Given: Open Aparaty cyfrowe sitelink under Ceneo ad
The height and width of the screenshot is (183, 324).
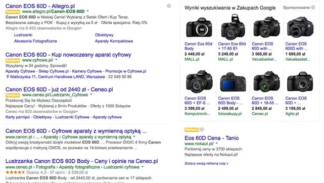Looking at the screenshot, I should 107,117.
